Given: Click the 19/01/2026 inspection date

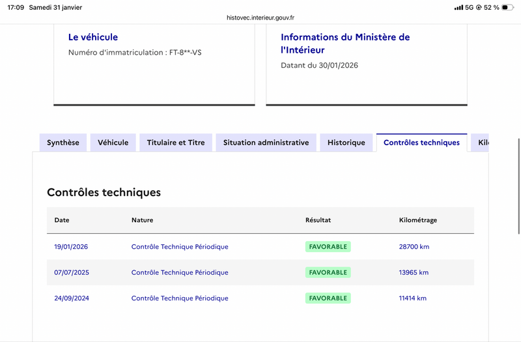Looking at the screenshot, I should point(71,247).
